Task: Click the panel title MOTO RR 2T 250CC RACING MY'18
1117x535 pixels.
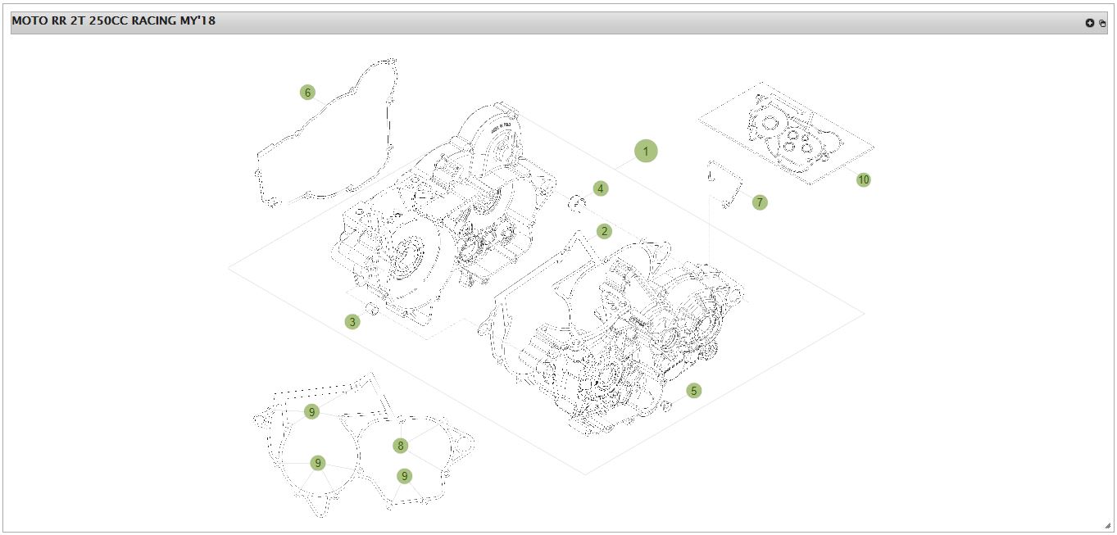Action: (113, 20)
